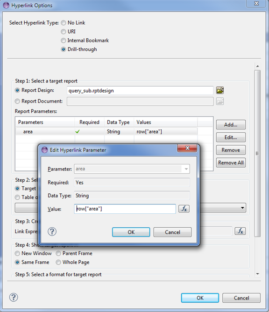Click the Eclipse icon in the Edit Hyperlink Parameter title bar
This screenshot has width=269, height=312.
tap(44, 150)
